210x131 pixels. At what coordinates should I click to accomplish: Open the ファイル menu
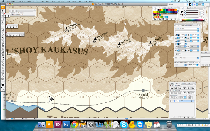click(22, 1)
